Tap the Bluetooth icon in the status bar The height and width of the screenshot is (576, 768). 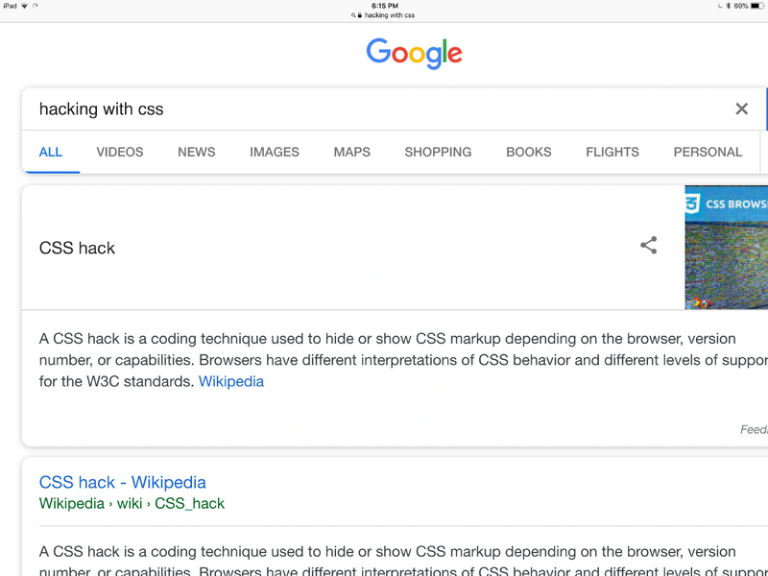pyautogui.click(x=727, y=5)
